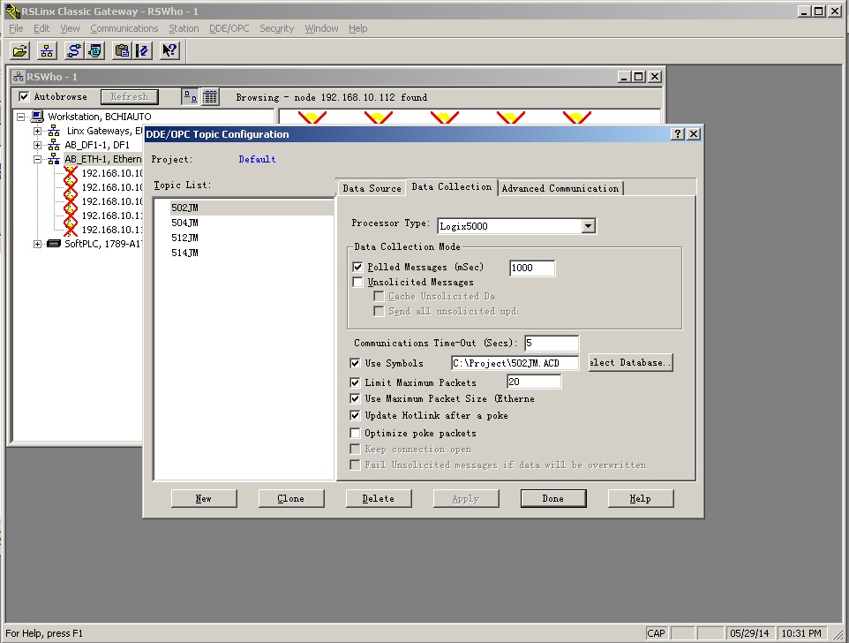The image size is (849, 643).
Task: Open the Security menu
Action: (x=276, y=28)
